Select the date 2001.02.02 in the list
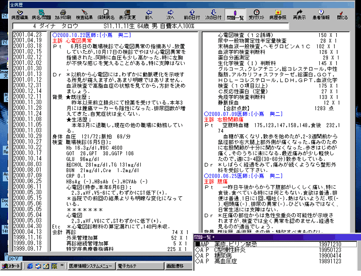The width and height of the screenshot is (361, 276). [x=28, y=63]
